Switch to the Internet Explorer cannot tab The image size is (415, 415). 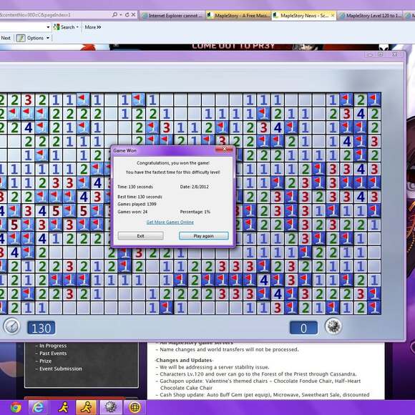[172, 16]
